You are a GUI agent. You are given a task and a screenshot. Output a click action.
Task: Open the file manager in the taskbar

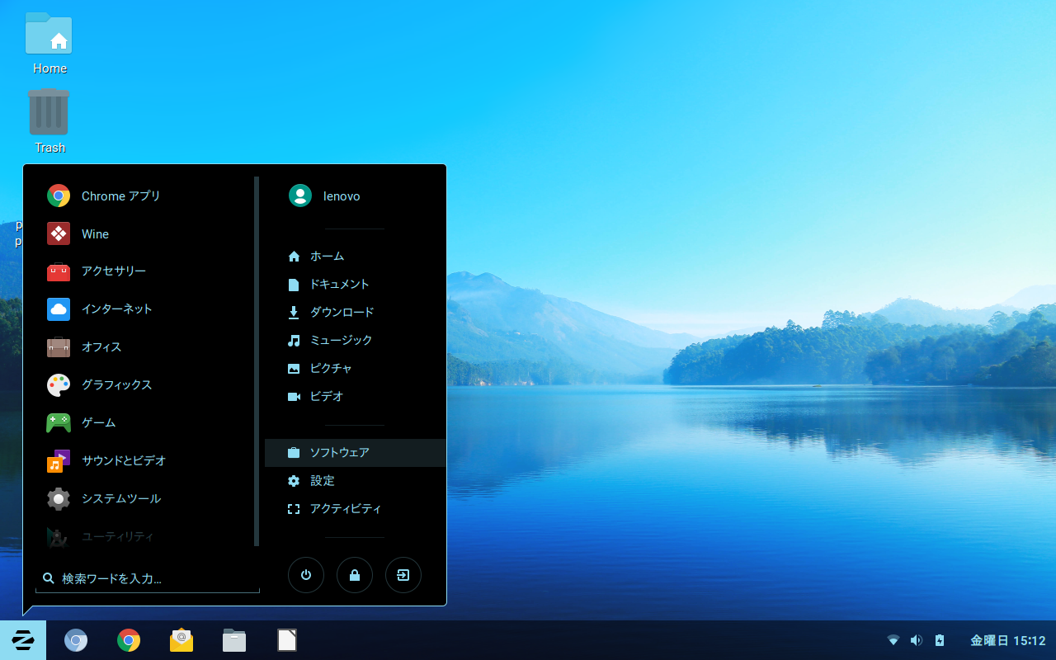pos(234,640)
